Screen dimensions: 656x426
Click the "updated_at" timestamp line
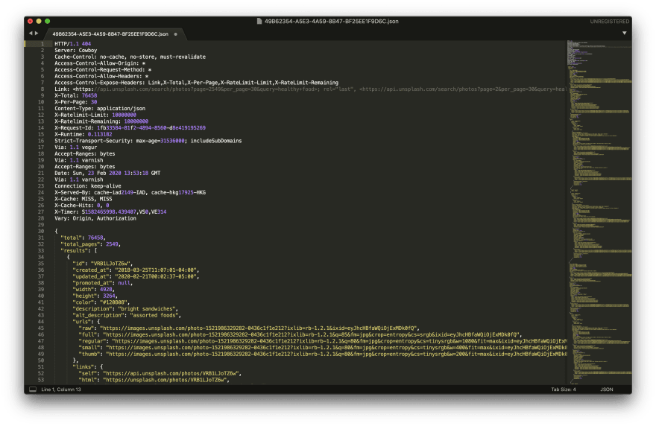click(x=136, y=277)
